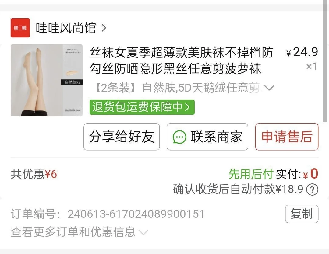This screenshot has height=254, width=329.
Task: Open the product title 丝袜女夏季超薄款
Action: click(182, 60)
